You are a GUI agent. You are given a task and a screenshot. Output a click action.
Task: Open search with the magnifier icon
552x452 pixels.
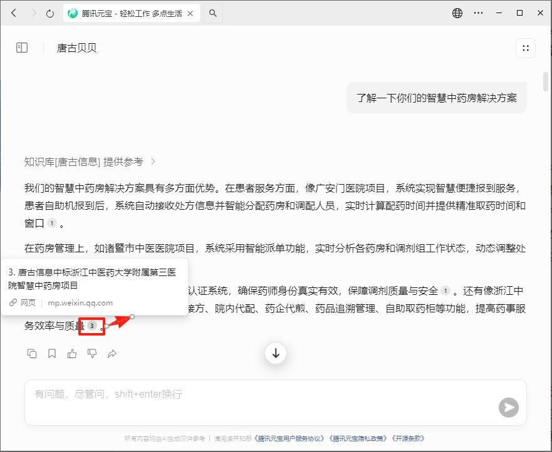[x=212, y=13]
